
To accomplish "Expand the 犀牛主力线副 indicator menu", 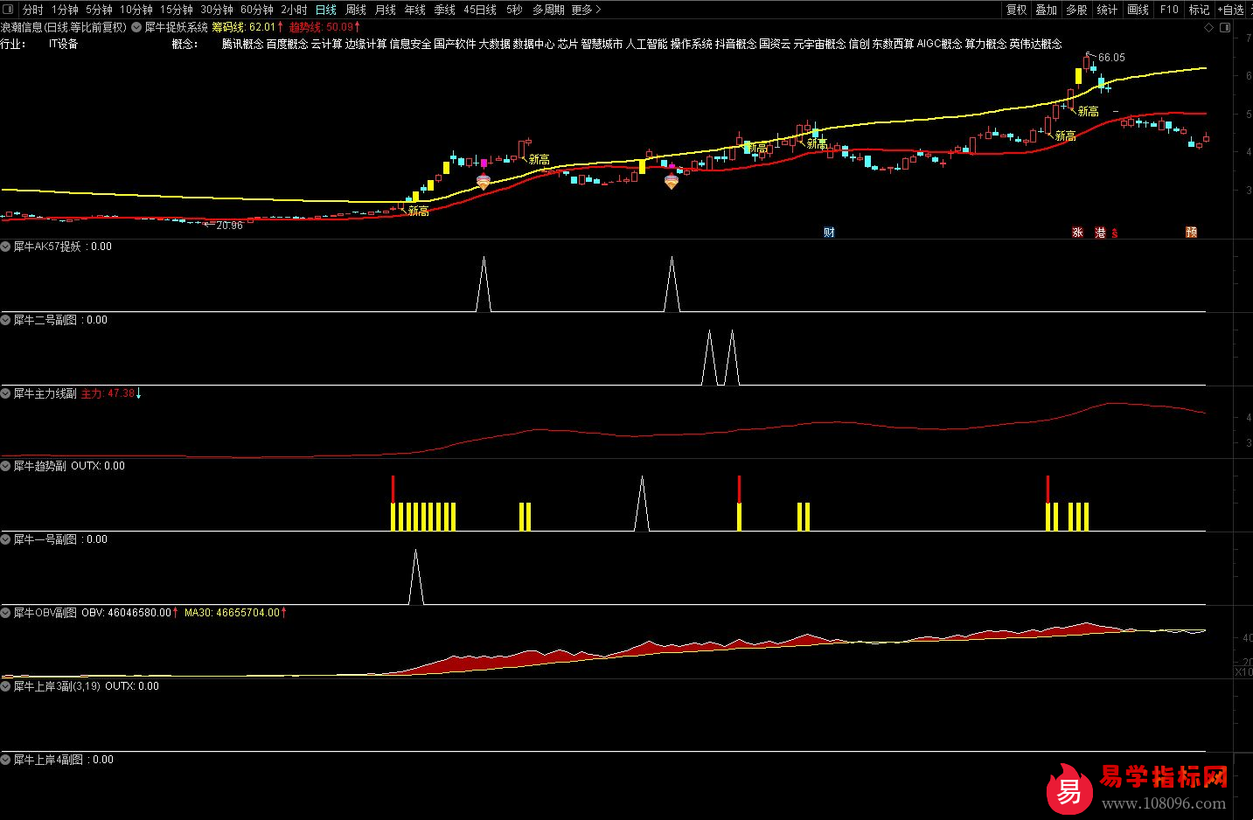I will (x=6, y=393).
